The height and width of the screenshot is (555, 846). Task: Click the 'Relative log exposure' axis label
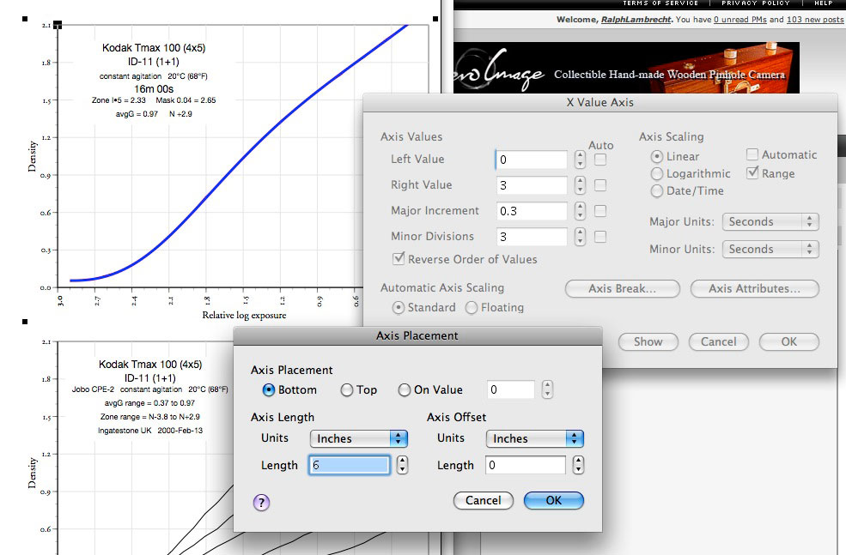tap(245, 315)
